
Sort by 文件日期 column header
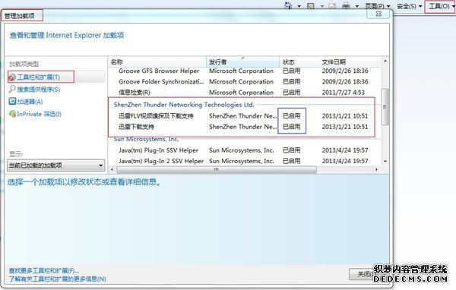point(350,62)
